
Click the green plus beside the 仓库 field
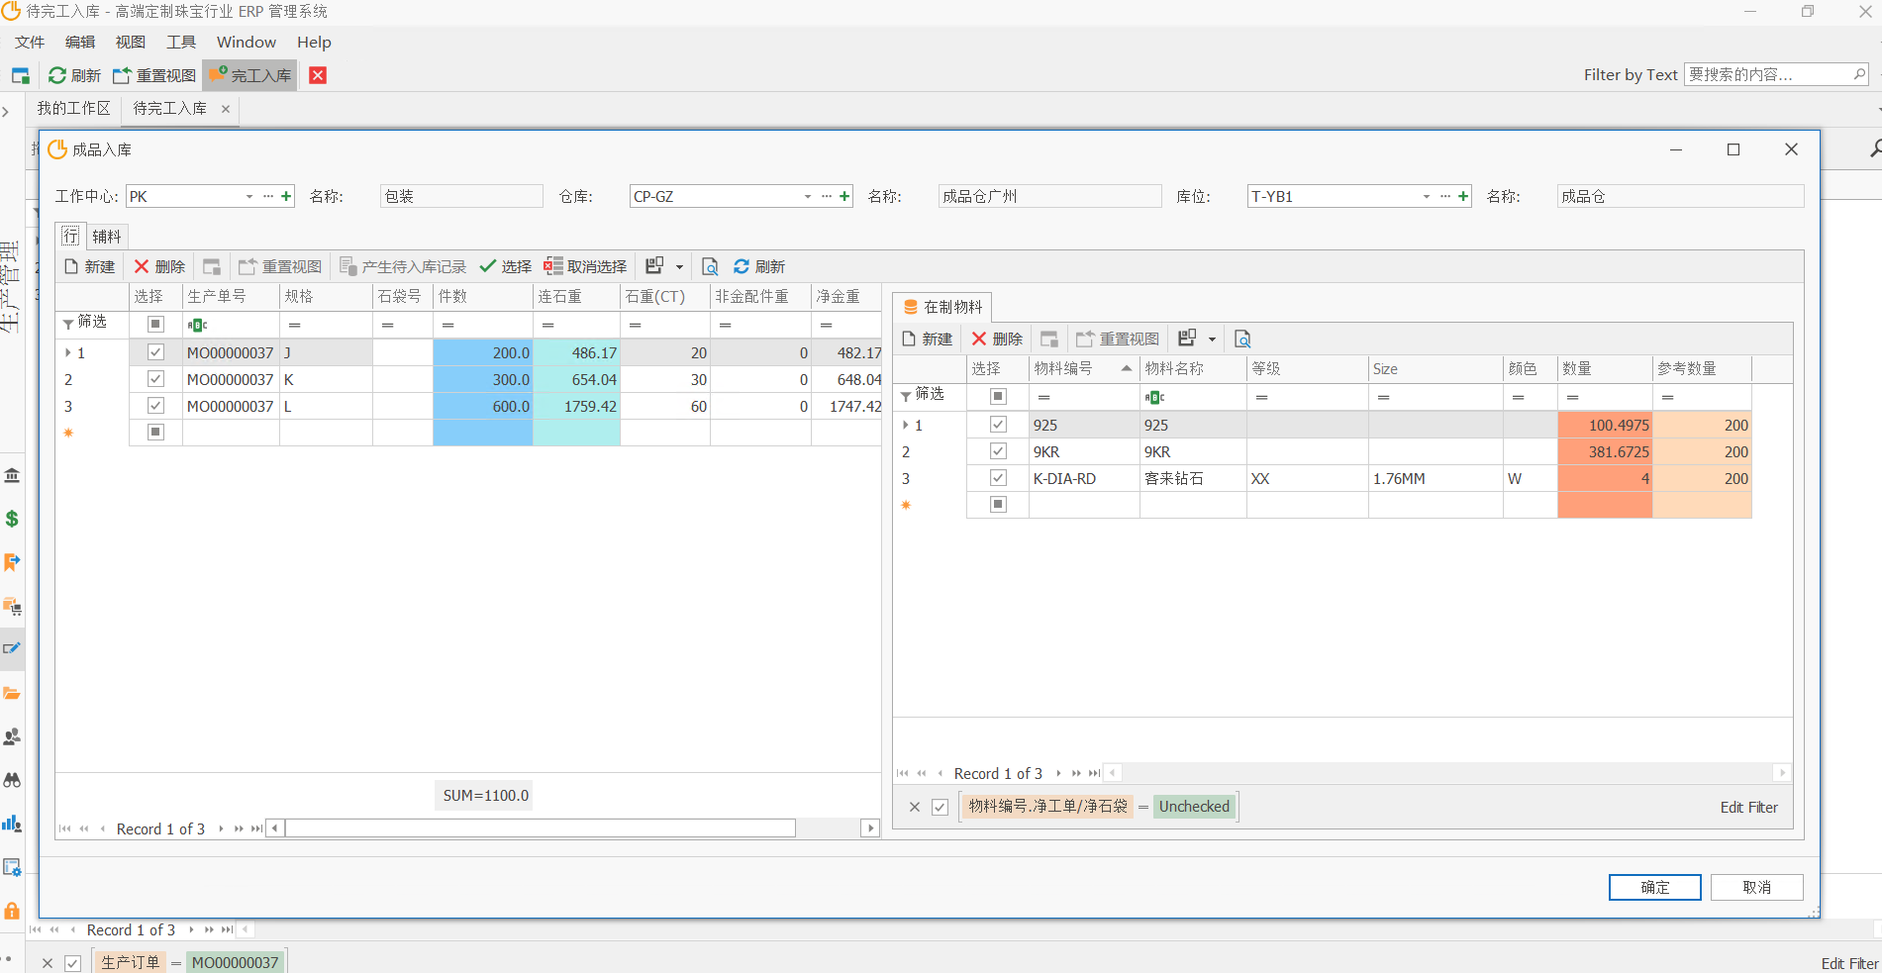pyautogui.click(x=844, y=196)
